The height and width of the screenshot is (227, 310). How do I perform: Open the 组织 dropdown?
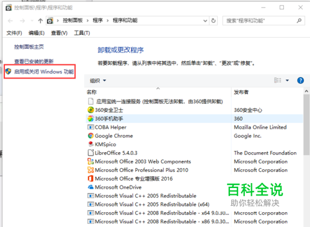tap(98, 80)
